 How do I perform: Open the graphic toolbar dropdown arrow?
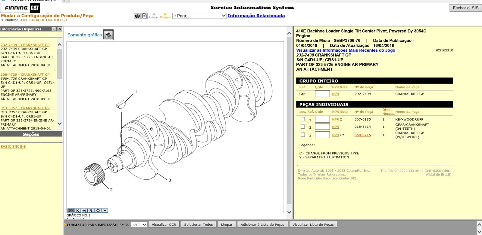point(105,211)
